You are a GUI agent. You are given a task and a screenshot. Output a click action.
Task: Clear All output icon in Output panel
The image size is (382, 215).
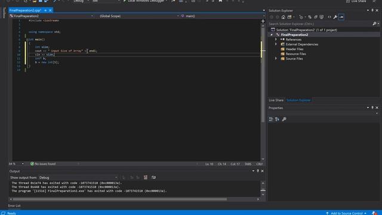tap(146, 177)
